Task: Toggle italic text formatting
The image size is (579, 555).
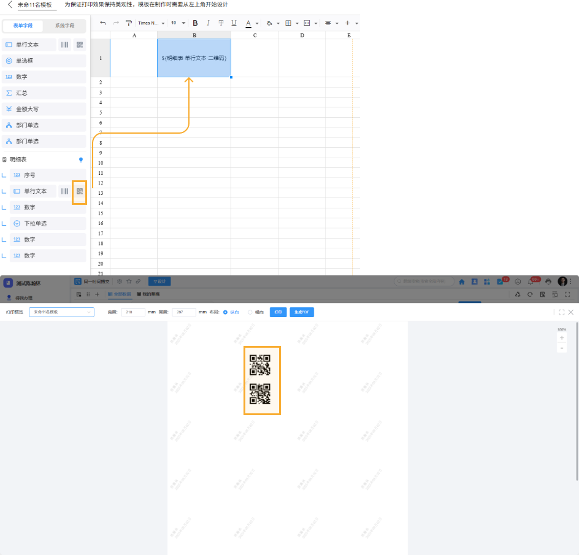Action: coord(208,23)
